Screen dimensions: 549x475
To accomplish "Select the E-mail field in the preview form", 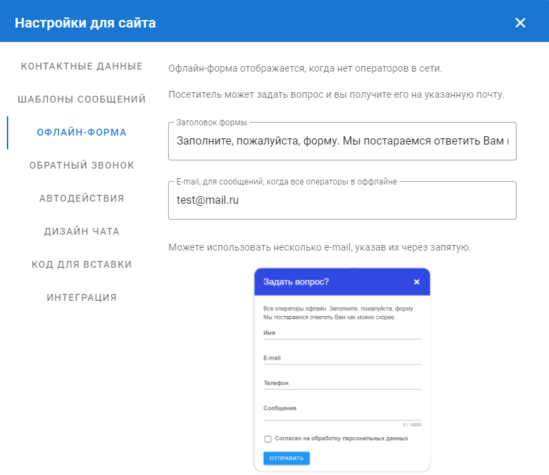I will (x=342, y=358).
